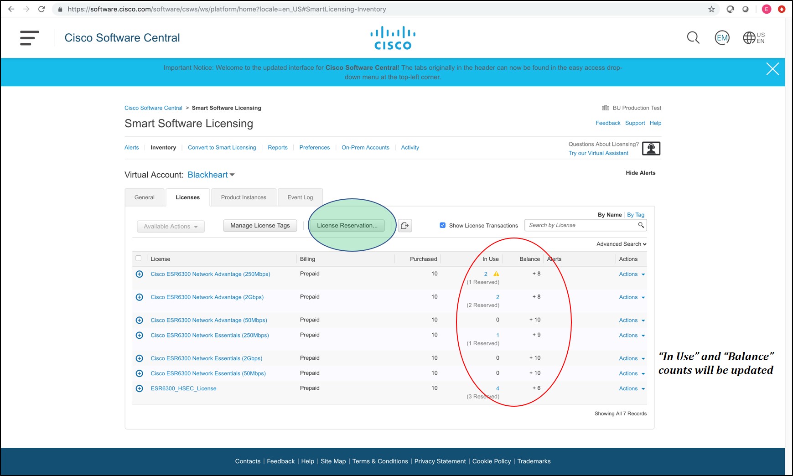Image resolution: width=793 pixels, height=476 pixels.
Task: Expand Cisco ESR6300 Network Essentials (50Mbps) row
Action: [140, 373]
